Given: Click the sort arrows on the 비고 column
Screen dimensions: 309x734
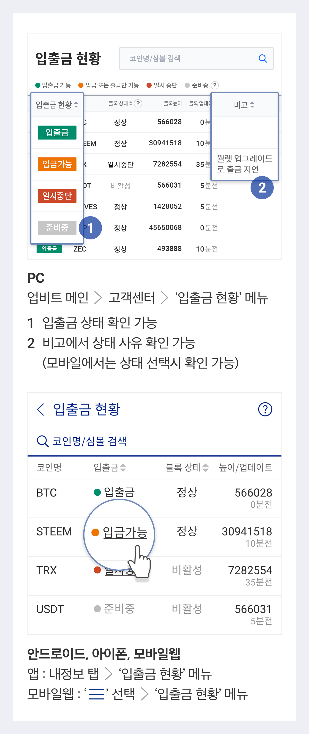Looking at the screenshot, I should click(252, 105).
